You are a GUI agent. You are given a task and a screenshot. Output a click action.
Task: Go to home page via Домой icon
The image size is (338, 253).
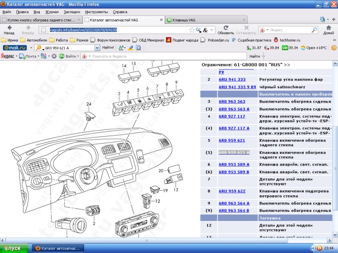pos(329,30)
